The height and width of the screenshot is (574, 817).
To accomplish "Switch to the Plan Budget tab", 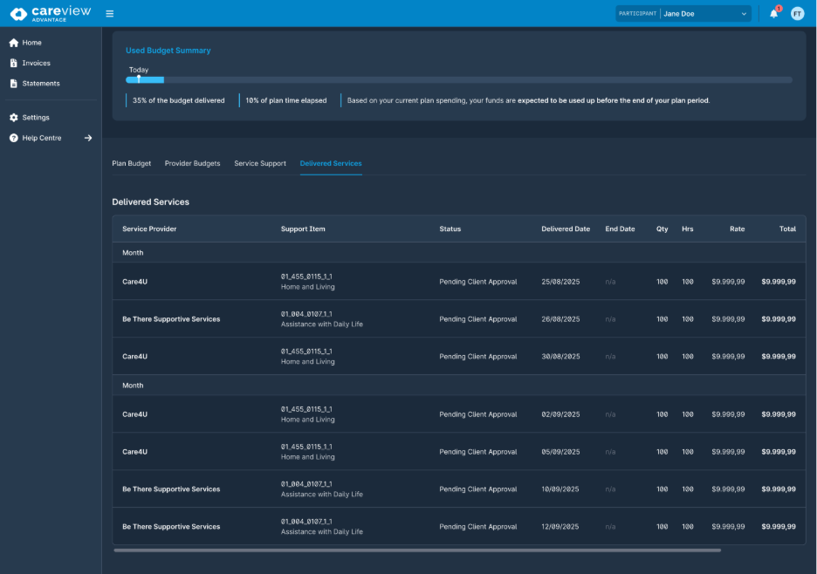I will tap(131, 163).
